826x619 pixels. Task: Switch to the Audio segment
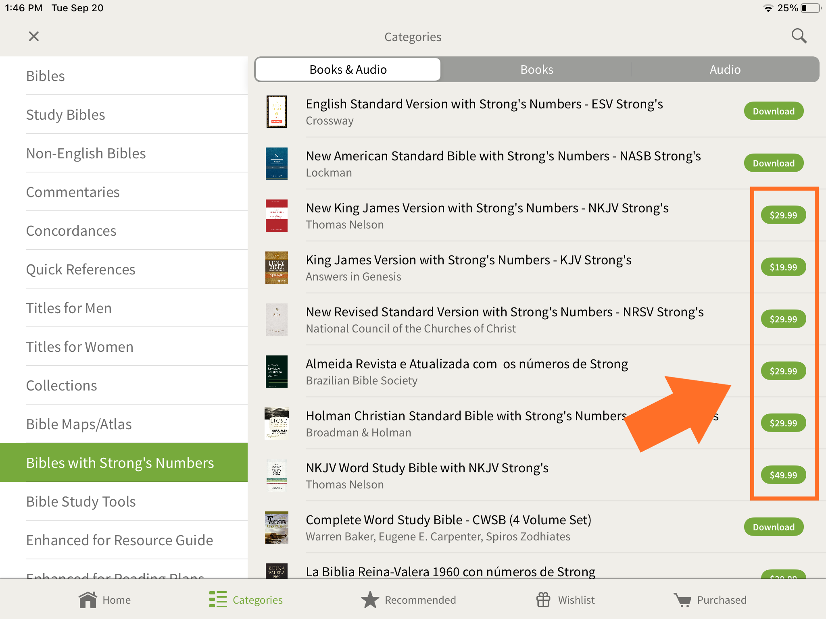(x=725, y=70)
